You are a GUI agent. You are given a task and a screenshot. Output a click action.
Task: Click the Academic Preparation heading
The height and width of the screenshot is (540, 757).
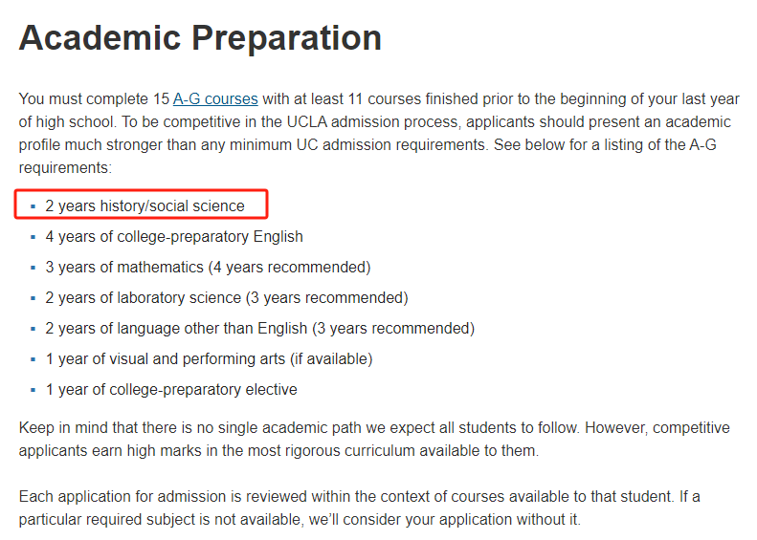click(200, 37)
